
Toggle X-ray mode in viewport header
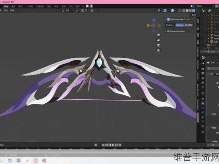pos(180,11)
